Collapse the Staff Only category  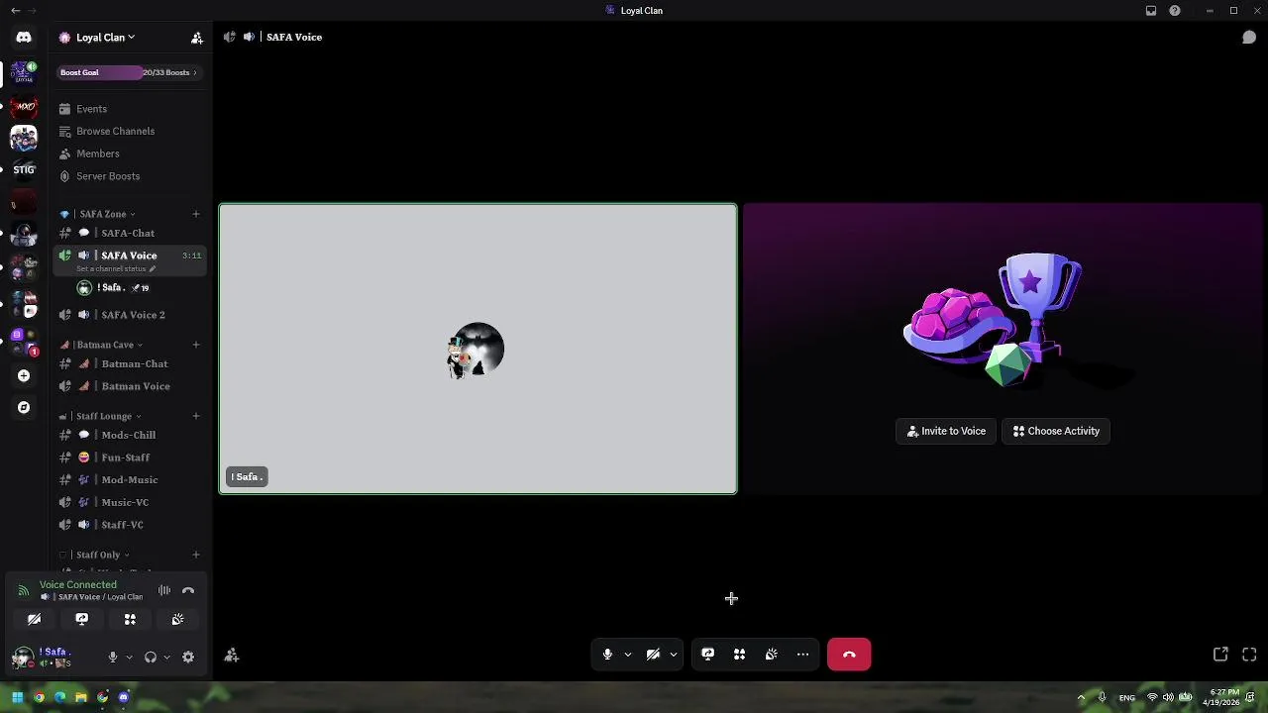click(97, 555)
